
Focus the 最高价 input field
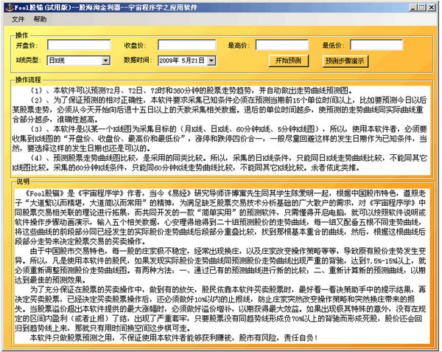click(x=282, y=45)
